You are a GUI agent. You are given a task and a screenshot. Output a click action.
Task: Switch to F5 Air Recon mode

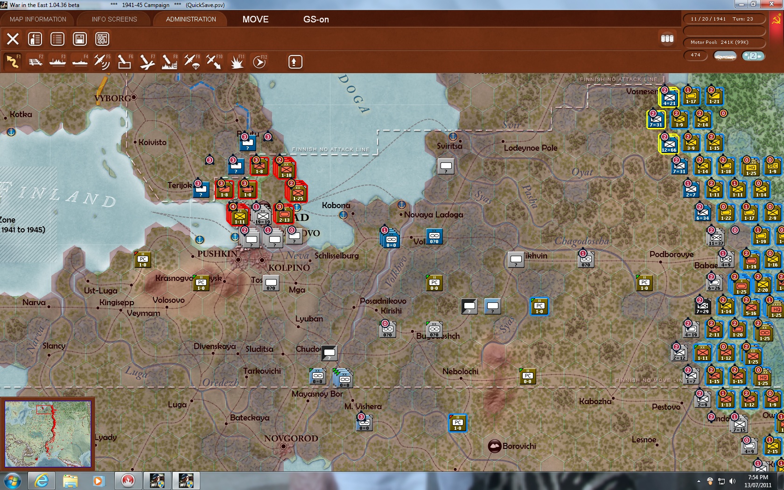(102, 62)
